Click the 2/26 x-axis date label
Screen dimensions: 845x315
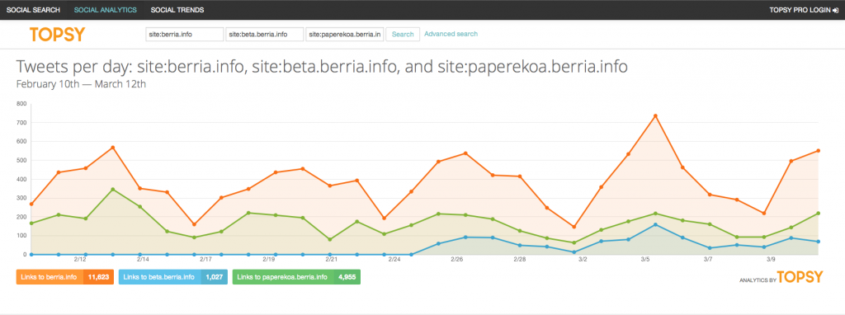(456, 260)
